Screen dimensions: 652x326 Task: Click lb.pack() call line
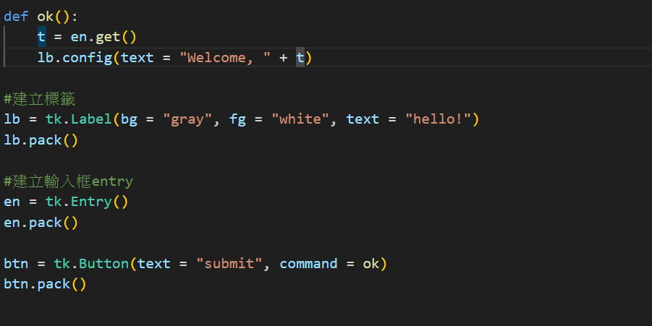pyautogui.click(x=41, y=140)
